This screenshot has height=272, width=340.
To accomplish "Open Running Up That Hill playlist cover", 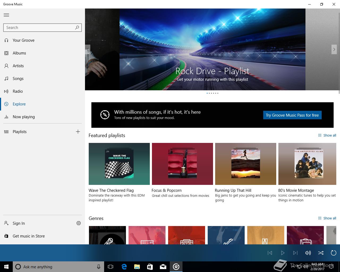I will (x=246, y=164).
